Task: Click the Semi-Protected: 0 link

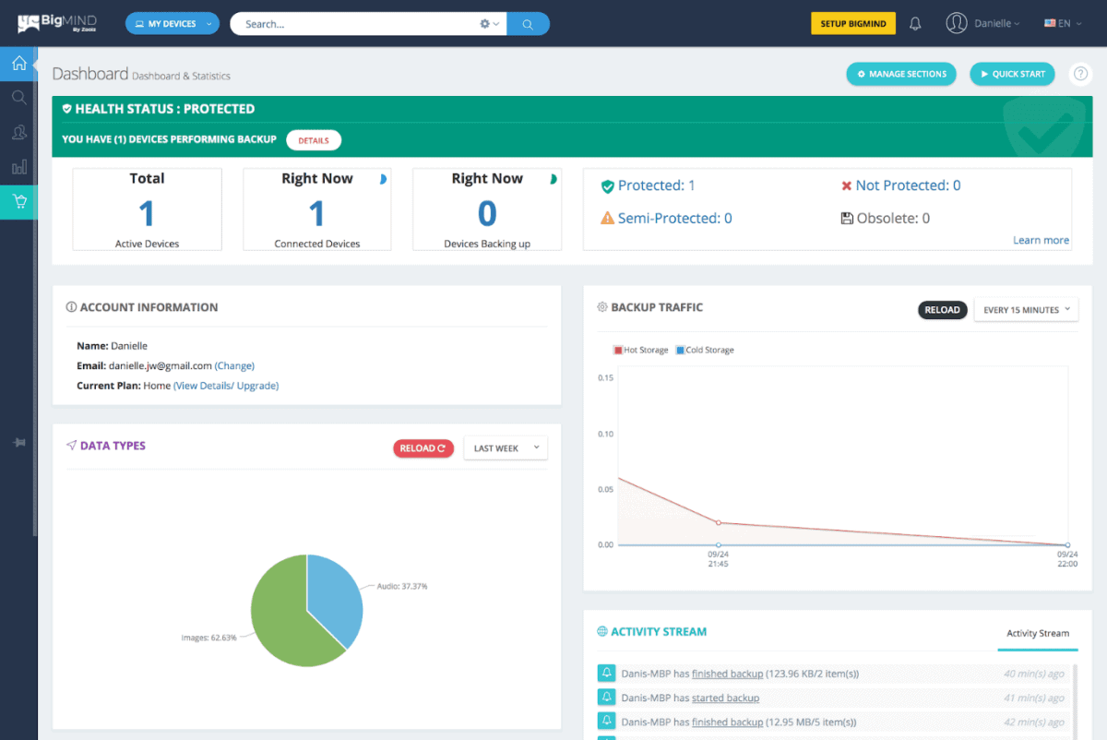Action: (674, 219)
